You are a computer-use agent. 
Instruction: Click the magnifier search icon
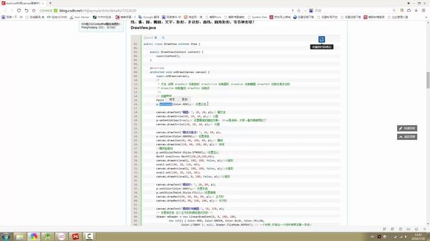pyautogui.click(x=394, y=11)
